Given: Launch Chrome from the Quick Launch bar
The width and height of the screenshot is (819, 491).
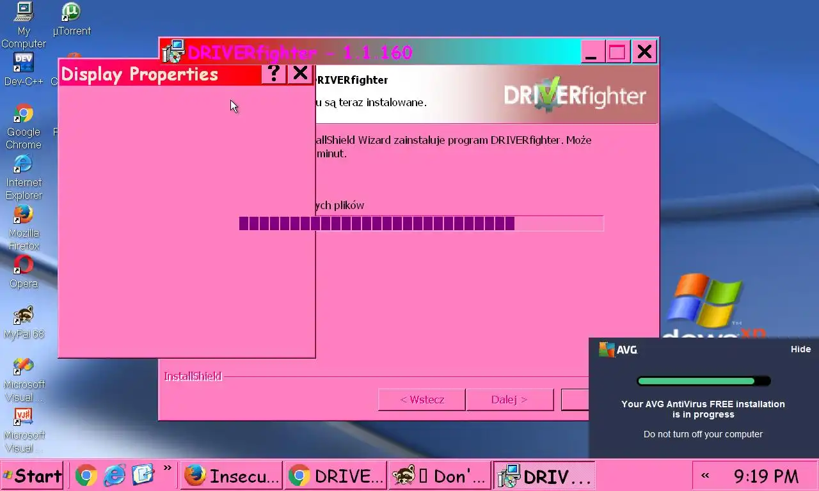Looking at the screenshot, I should pos(86,475).
